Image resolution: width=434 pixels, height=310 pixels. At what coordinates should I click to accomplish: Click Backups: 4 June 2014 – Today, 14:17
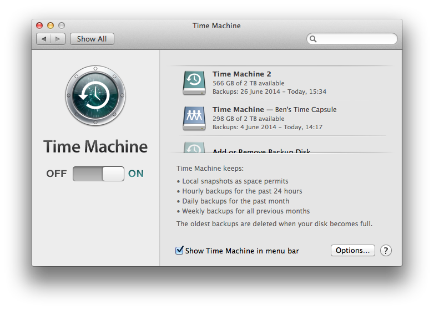click(268, 127)
